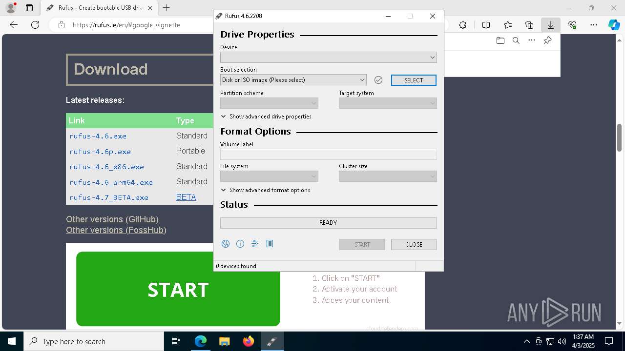Click the Rufus START button
The image size is (625, 351).
(x=362, y=245)
